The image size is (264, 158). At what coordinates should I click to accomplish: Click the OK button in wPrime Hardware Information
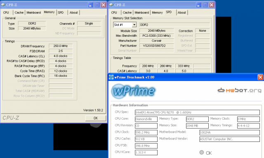point(206,153)
